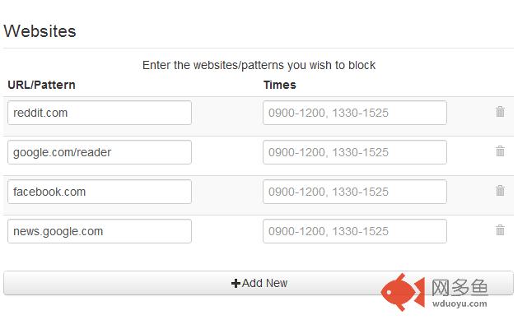The height and width of the screenshot is (329, 527).
Task: Click Times field for reddit.com row
Action: coord(355,113)
